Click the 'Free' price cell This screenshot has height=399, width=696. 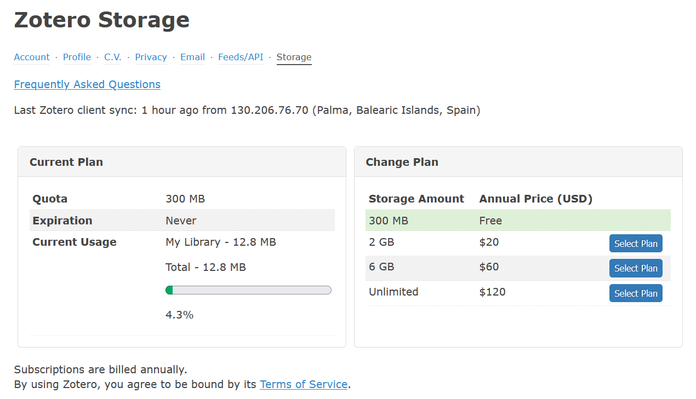490,221
